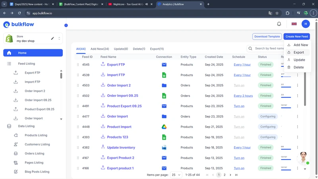Switch to the Add New(24) tab
The image size is (318, 179).
tap(100, 49)
